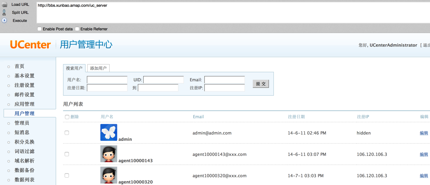Open 基本设置 in the sidebar
The height and width of the screenshot is (185, 430).
pos(25,76)
